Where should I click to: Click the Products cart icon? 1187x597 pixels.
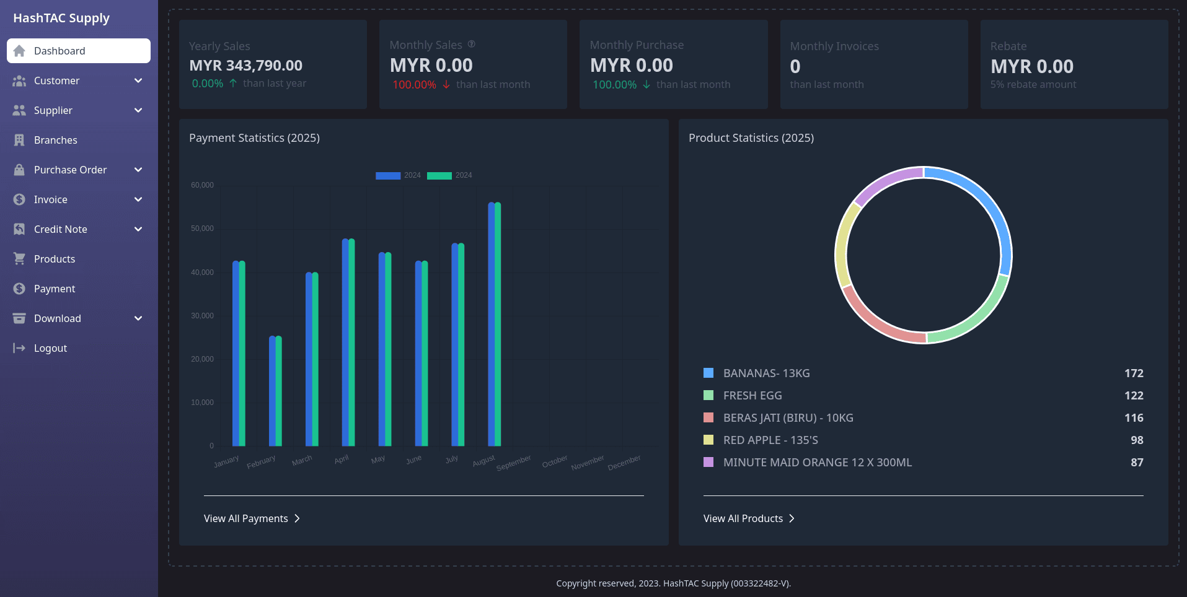pos(19,259)
